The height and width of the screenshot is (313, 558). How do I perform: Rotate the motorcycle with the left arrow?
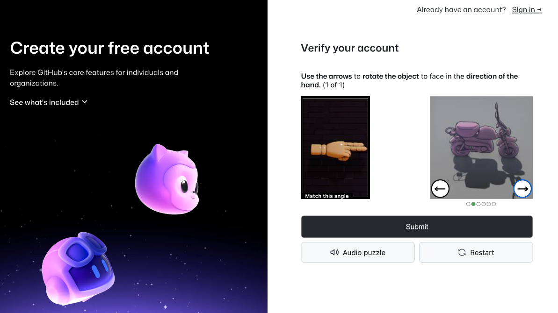[440, 189]
